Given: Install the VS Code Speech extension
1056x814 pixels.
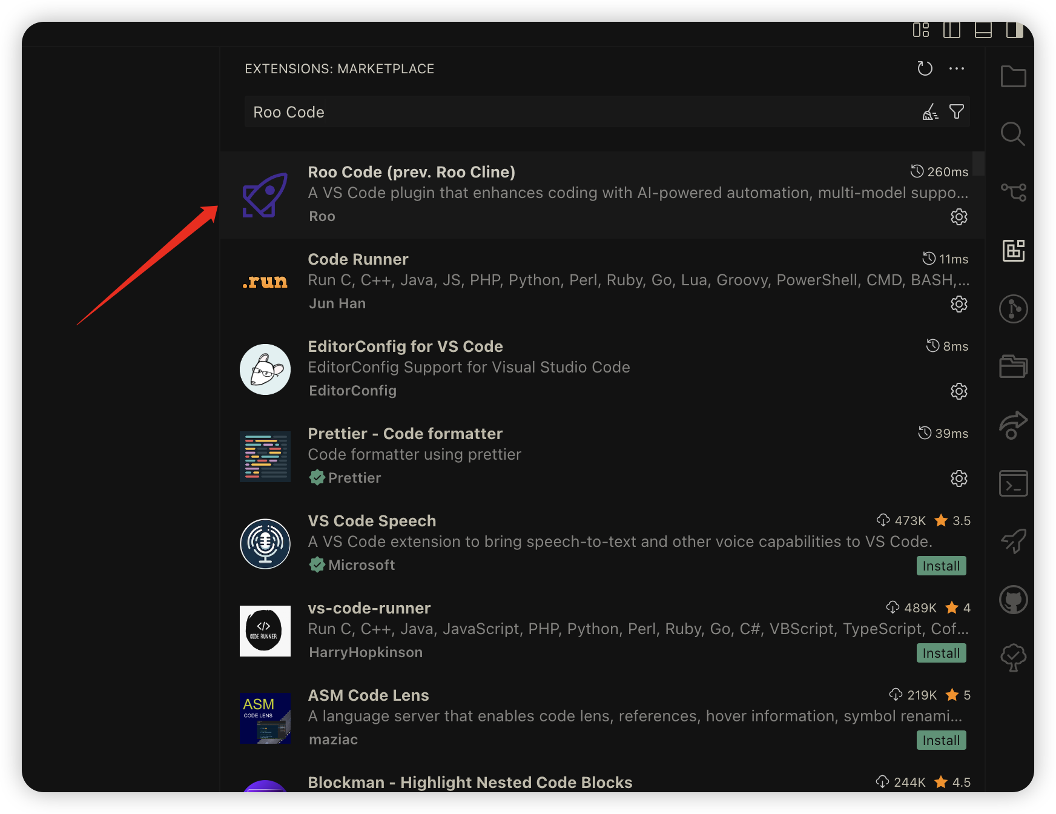Looking at the screenshot, I should click(x=941, y=566).
